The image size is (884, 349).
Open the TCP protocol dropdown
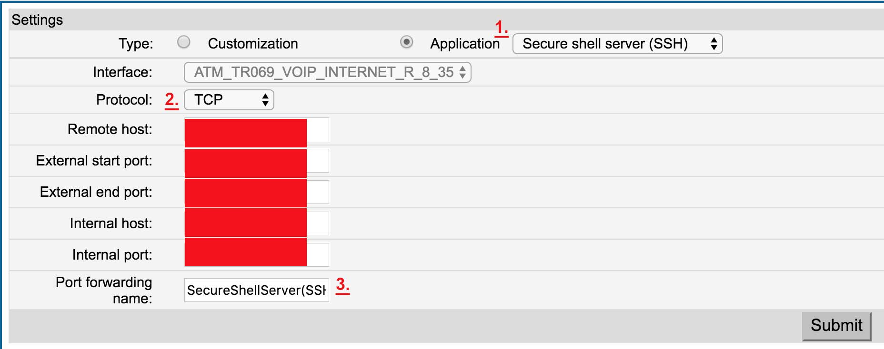click(229, 100)
